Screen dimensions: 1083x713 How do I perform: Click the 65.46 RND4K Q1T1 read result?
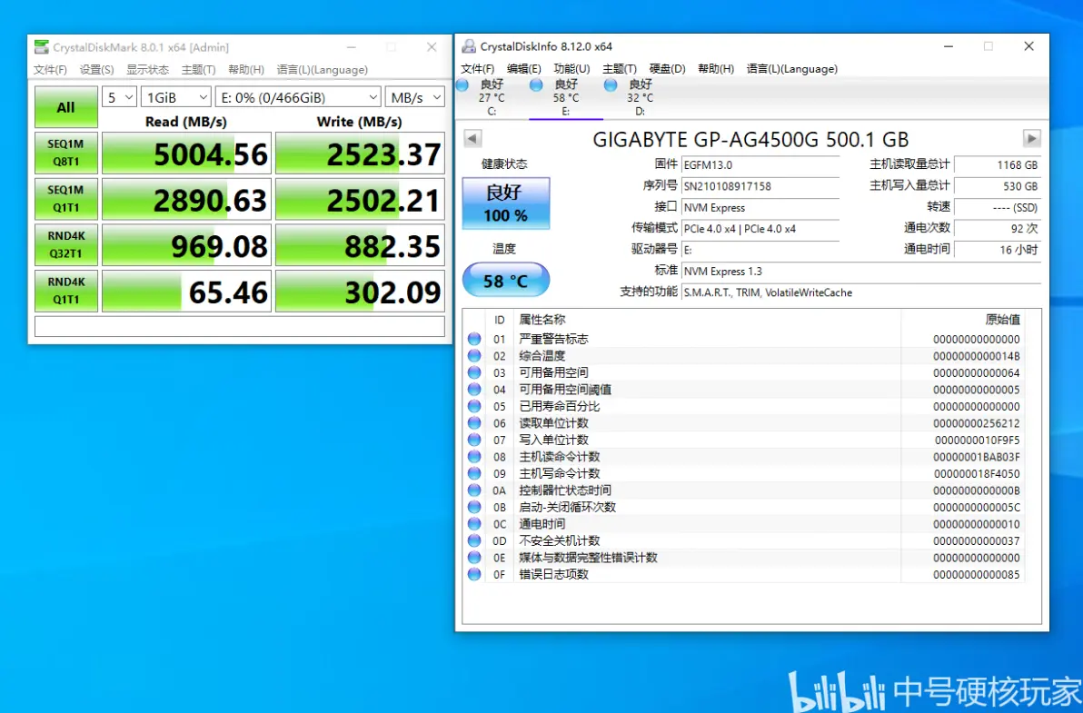pos(186,291)
